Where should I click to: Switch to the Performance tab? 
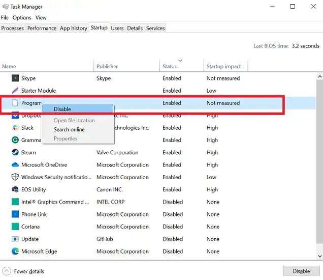tap(42, 28)
